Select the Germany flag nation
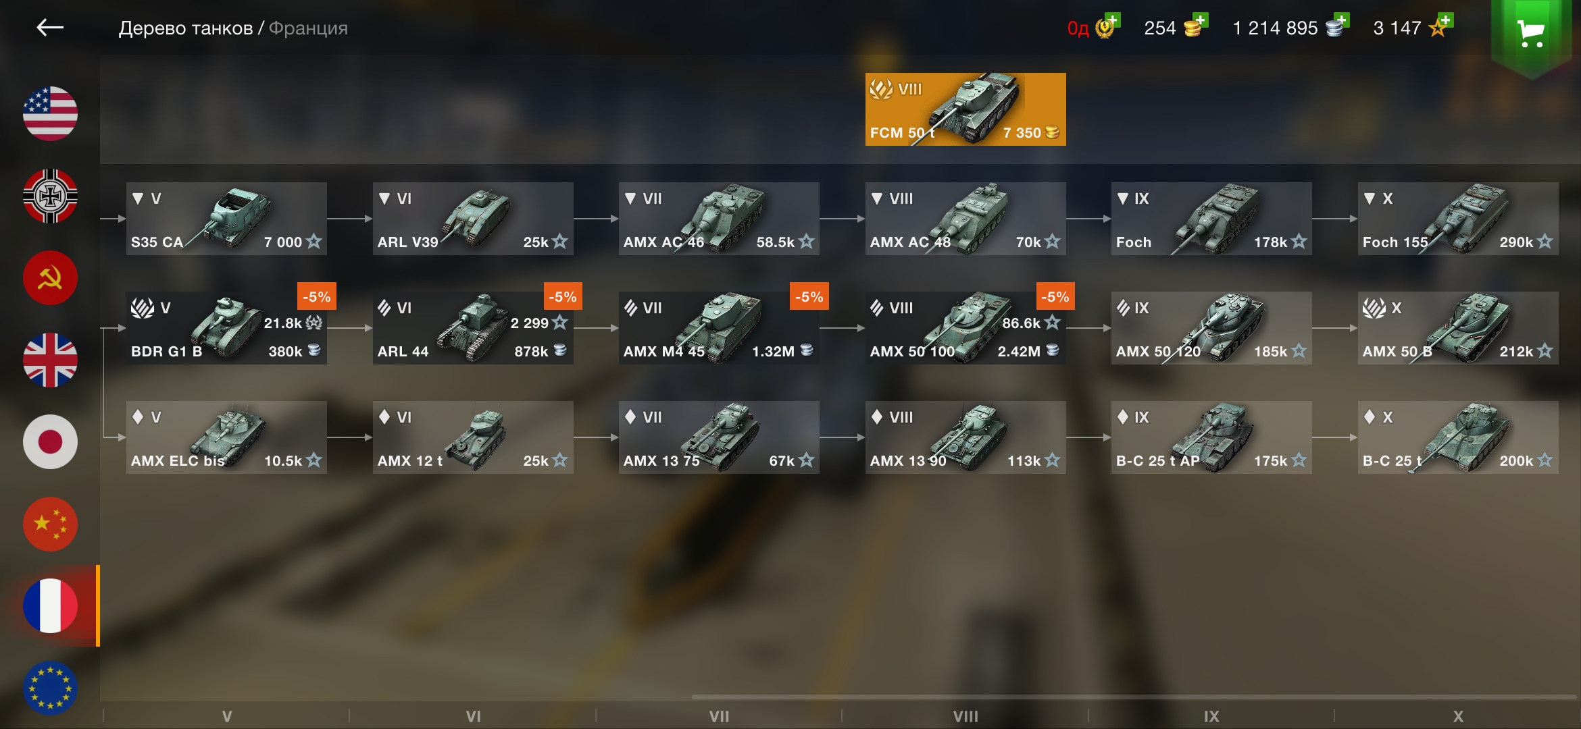Viewport: 1581px width, 729px height. 50,196
